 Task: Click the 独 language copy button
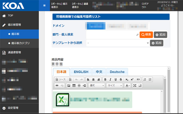[x=61, y=64]
